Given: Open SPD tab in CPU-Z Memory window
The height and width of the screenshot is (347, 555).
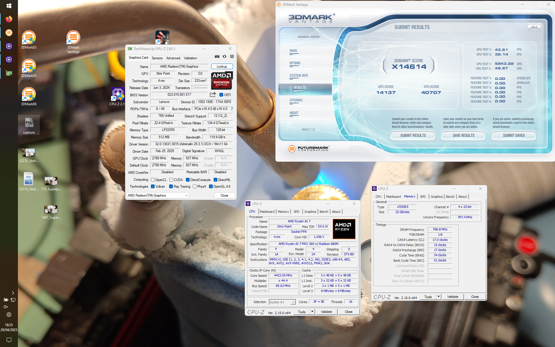Looking at the screenshot, I should pyautogui.click(x=423, y=197).
